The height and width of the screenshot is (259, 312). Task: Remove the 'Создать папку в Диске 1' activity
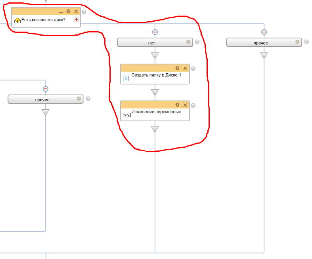tap(185, 68)
